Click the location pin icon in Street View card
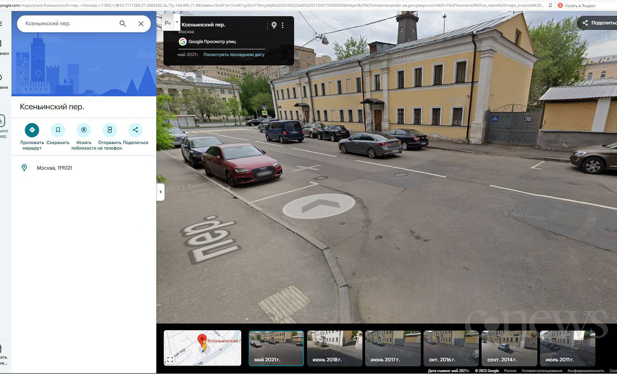This screenshot has width=617, height=374. [x=274, y=25]
